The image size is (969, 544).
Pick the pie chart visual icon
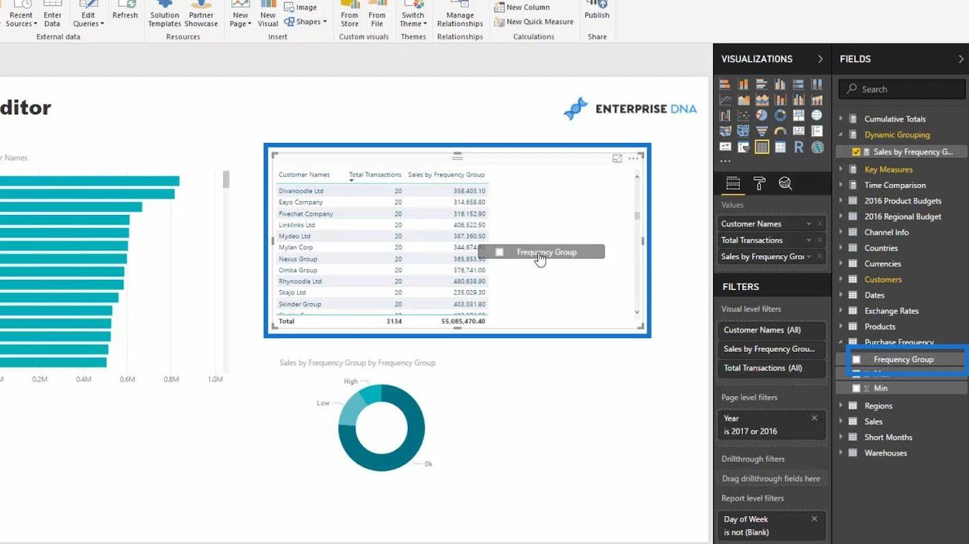(x=762, y=115)
